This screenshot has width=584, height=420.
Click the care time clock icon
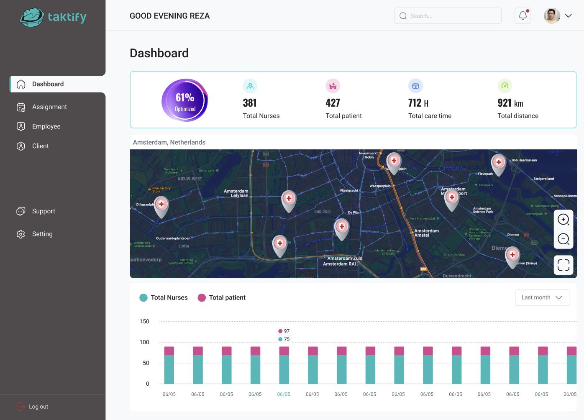[x=415, y=86]
